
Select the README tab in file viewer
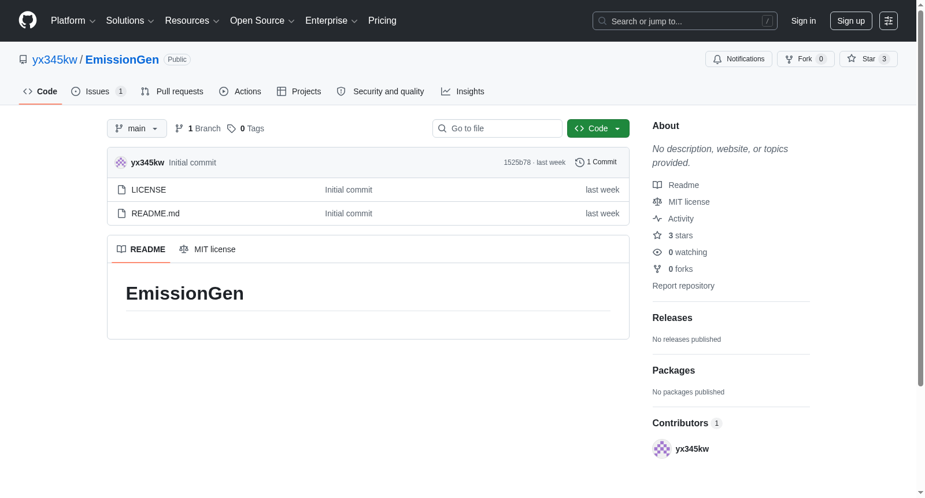tap(141, 249)
